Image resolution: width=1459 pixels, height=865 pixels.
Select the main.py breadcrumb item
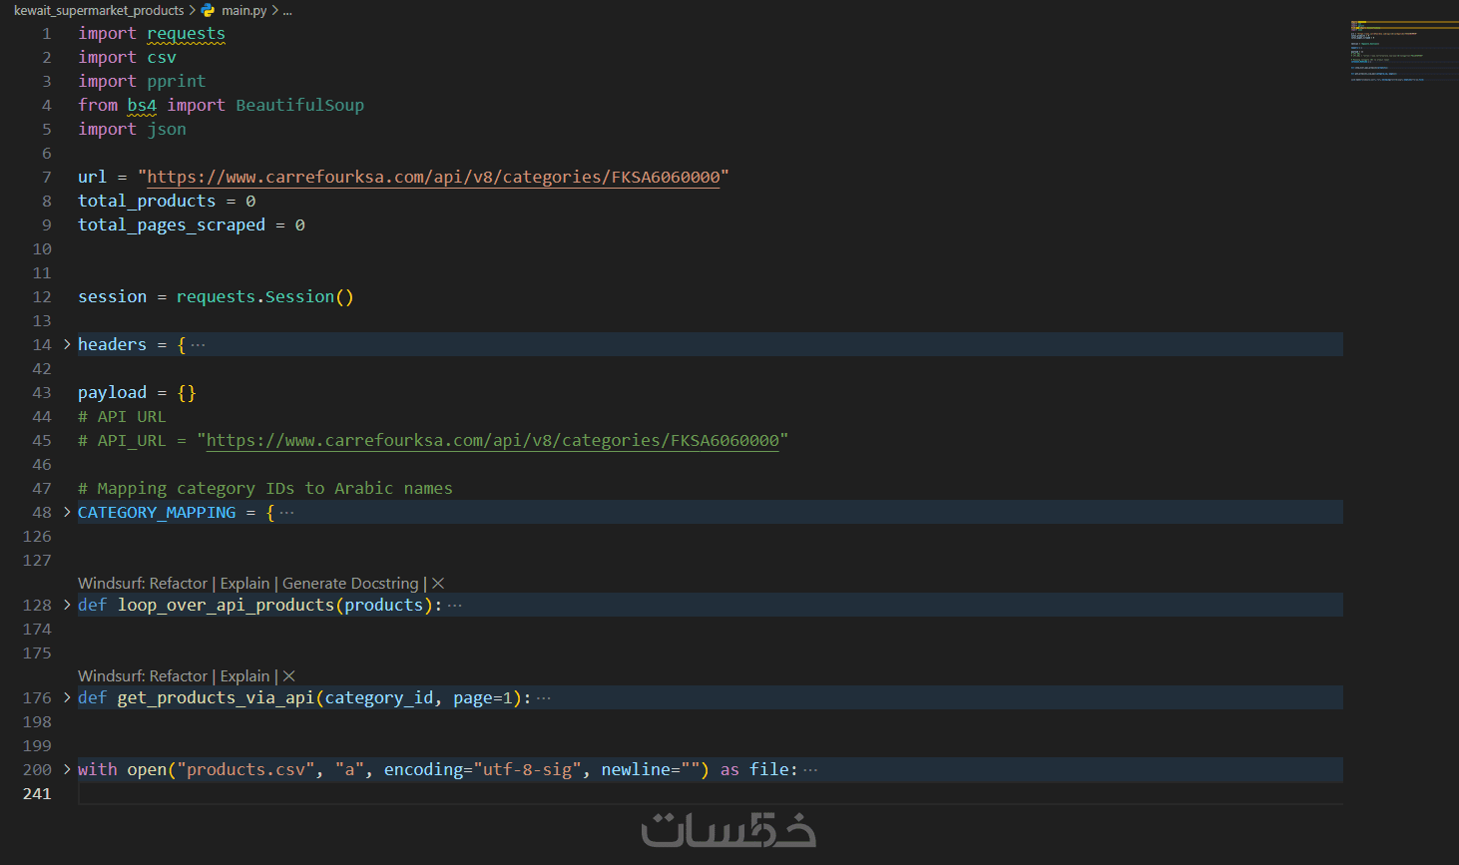click(243, 11)
